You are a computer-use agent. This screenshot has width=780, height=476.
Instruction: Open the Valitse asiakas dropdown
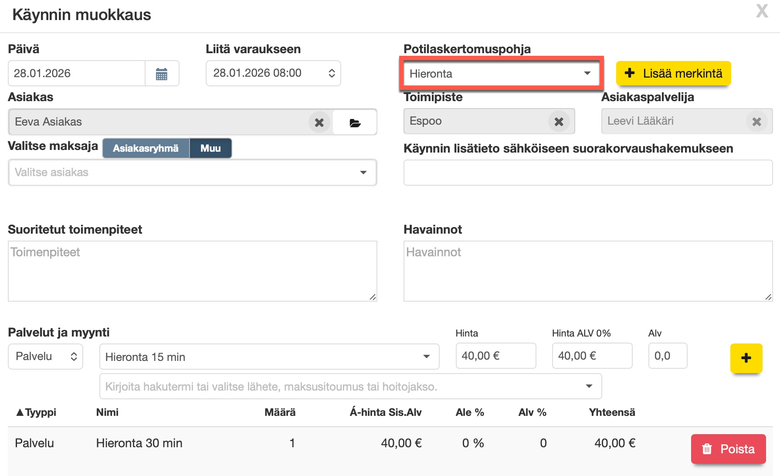pos(192,173)
